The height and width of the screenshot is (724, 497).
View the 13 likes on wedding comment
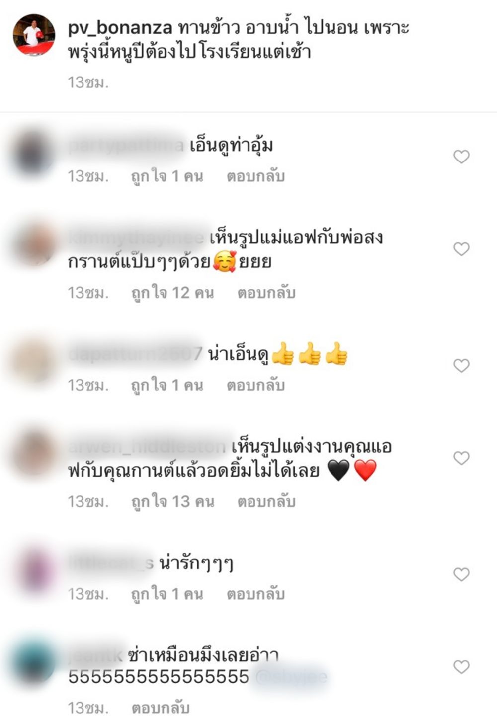(x=172, y=502)
